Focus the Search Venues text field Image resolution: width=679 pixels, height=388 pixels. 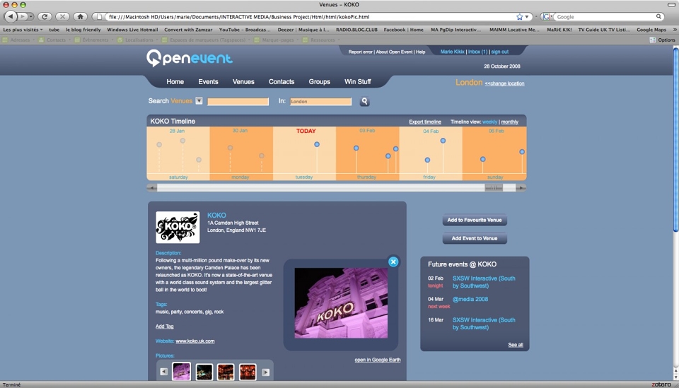(238, 101)
